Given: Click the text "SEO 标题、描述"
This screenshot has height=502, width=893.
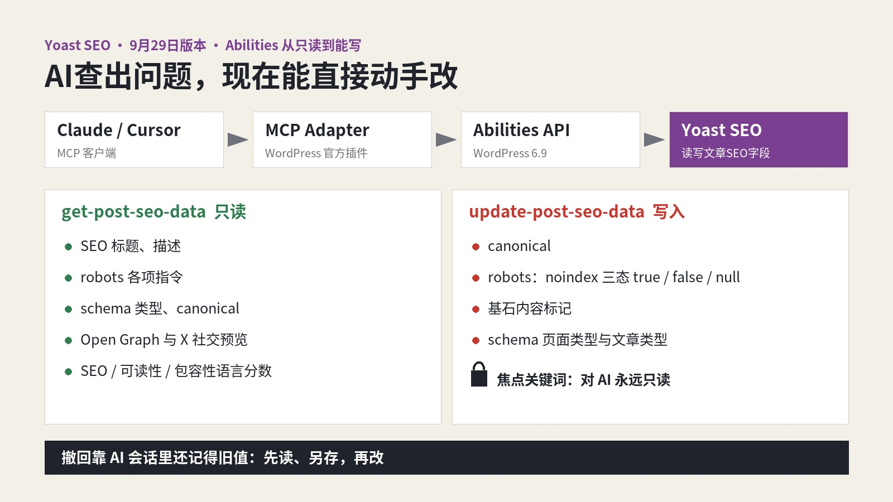Looking at the screenshot, I should pos(131,246).
